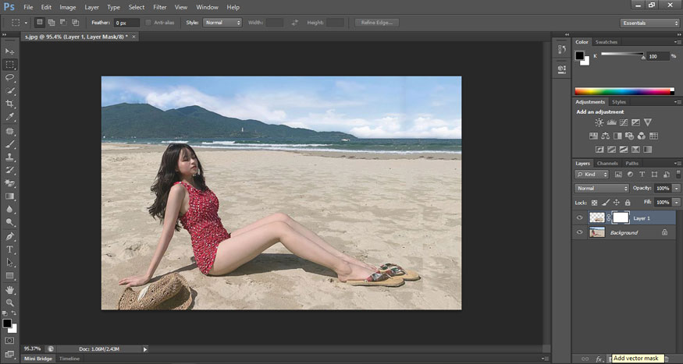
Task: Activate the Eyedropper tool
Action: point(10,117)
